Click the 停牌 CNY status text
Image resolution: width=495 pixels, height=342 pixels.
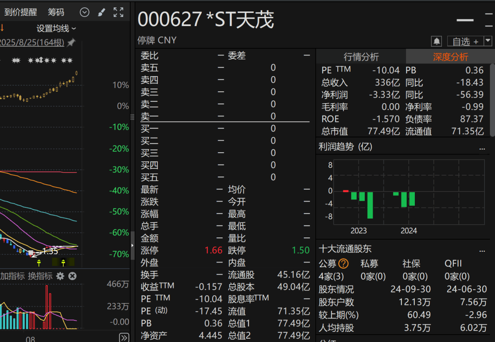(157, 40)
